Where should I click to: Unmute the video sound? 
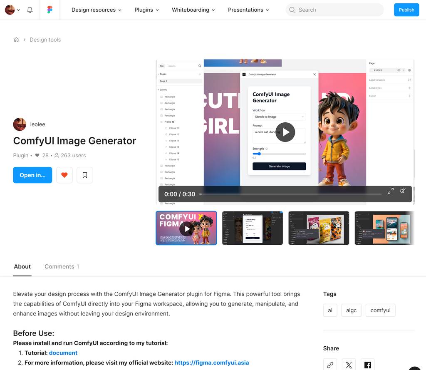tap(403, 191)
